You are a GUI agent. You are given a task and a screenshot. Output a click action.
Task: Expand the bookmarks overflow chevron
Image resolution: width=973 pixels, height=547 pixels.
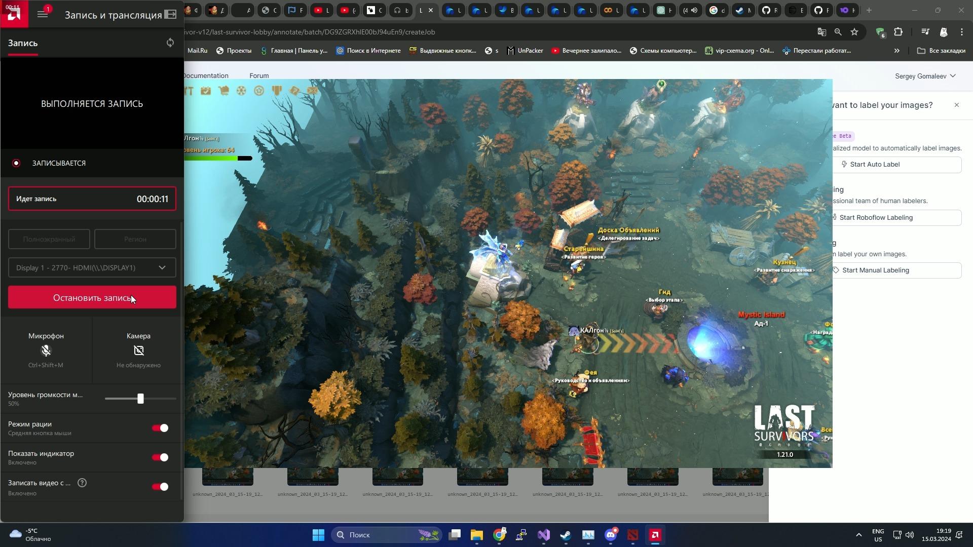point(897,51)
